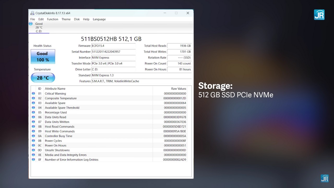Click the status orb beside Power Cycles
334x188 pixels.
pos(33,141)
